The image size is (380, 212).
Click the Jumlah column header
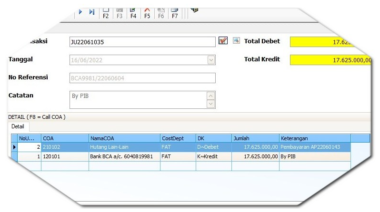tap(255, 138)
